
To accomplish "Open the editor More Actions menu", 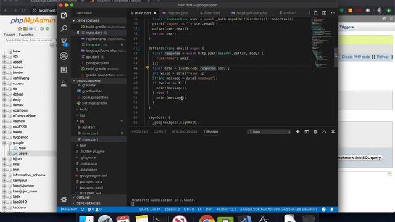I will click(x=333, y=13).
